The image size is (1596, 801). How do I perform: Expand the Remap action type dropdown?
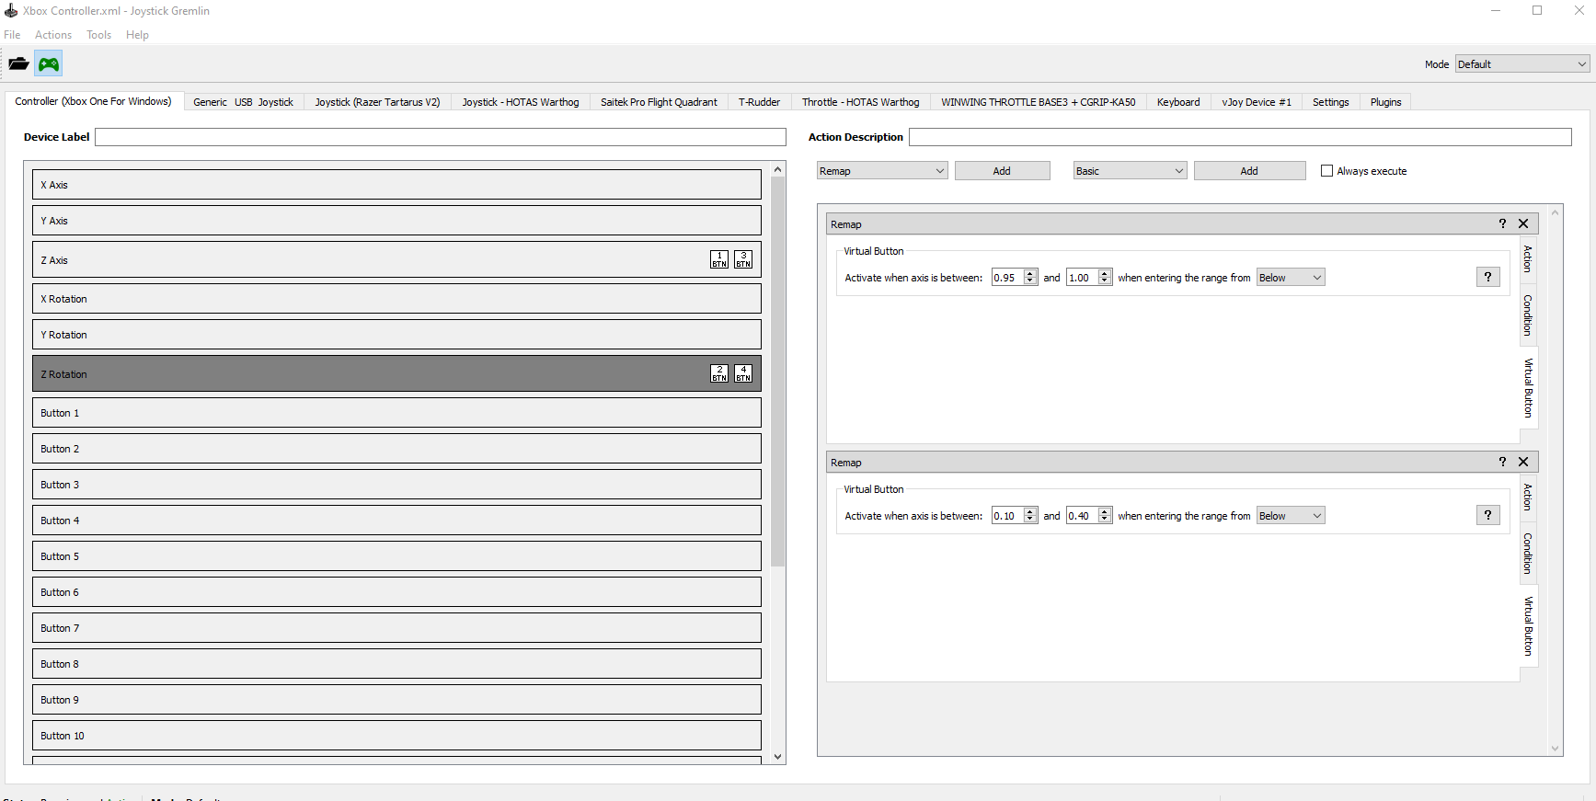point(882,171)
